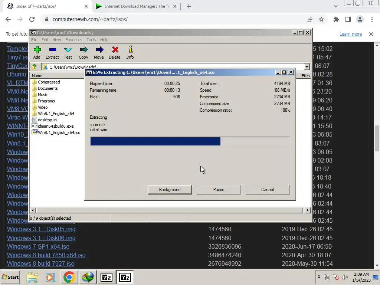Open Chrome extensions puzzle icon
Image resolution: width=380 pixels, height=285 pixels.
(x=336, y=19)
